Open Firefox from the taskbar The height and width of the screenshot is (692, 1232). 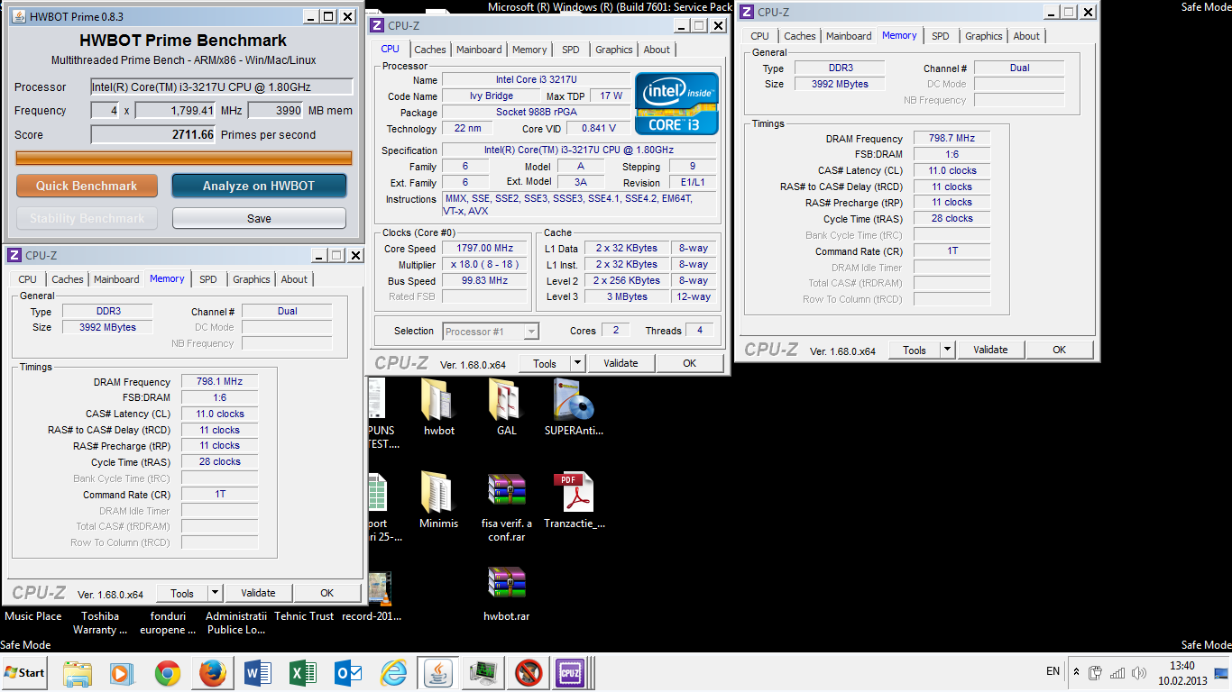coord(213,673)
